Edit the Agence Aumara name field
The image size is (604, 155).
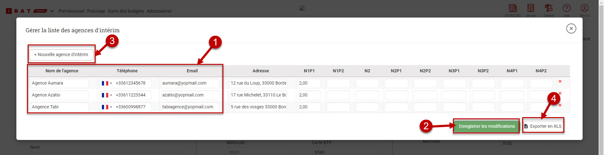tap(59, 83)
